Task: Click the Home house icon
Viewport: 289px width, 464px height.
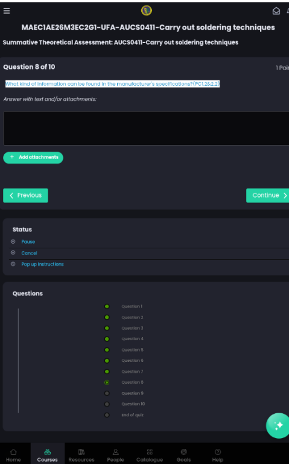Action: coord(13,452)
